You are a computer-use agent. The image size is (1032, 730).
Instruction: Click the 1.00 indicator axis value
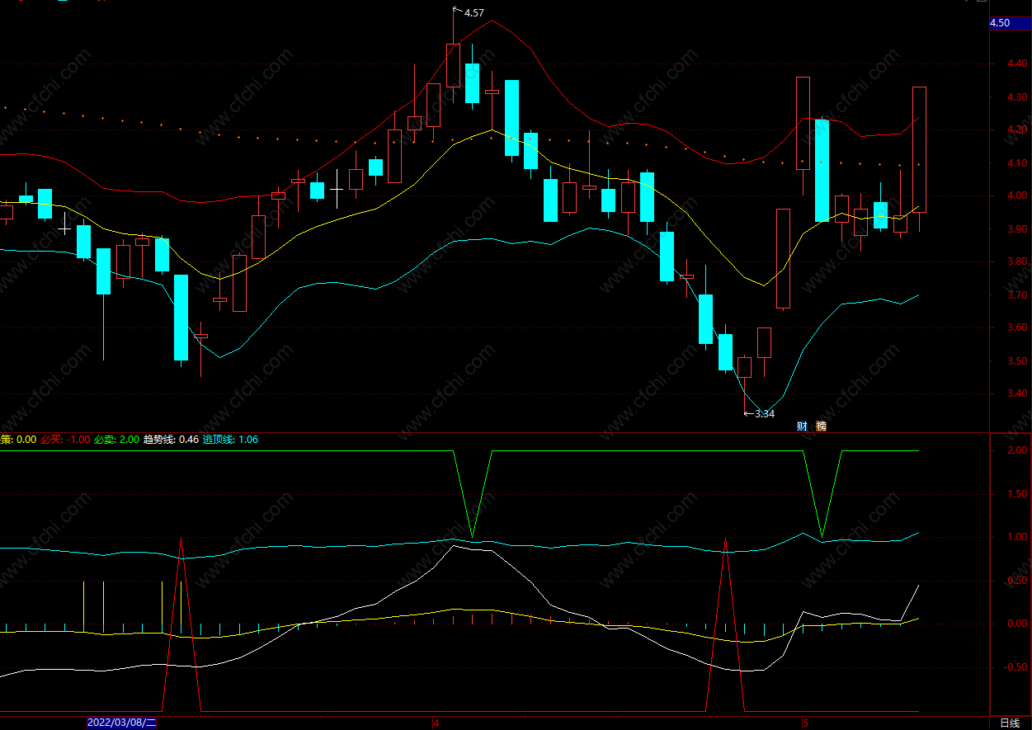(x=1017, y=537)
